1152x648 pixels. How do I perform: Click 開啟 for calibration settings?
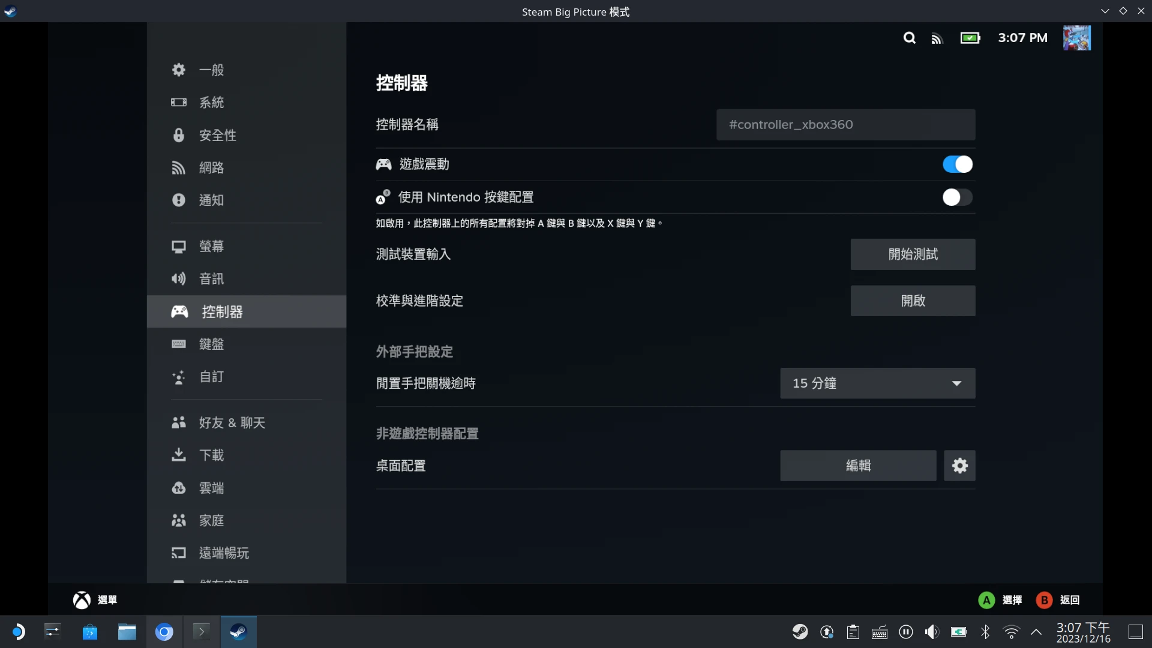pos(913,301)
